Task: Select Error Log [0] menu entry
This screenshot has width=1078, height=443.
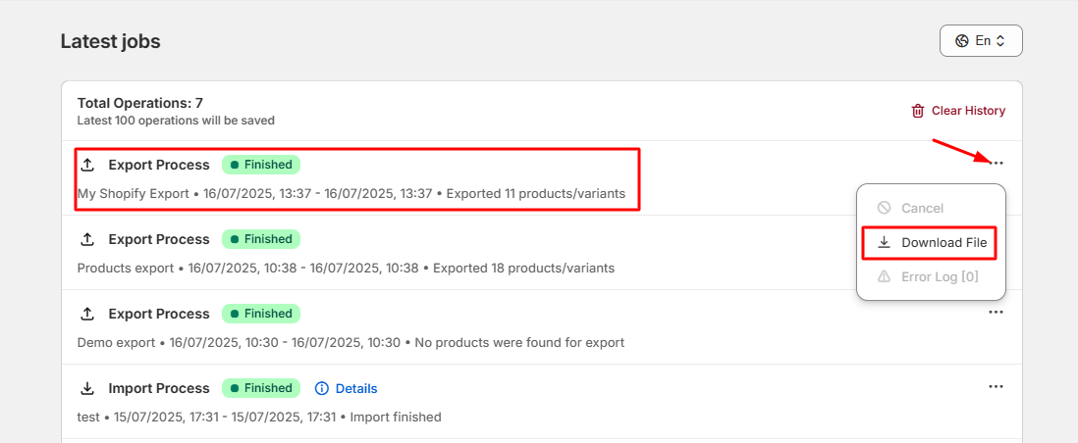Action: pos(932,276)
